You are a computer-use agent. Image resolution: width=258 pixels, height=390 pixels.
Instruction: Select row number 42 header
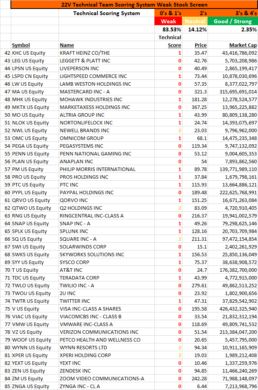click(5, 53)
